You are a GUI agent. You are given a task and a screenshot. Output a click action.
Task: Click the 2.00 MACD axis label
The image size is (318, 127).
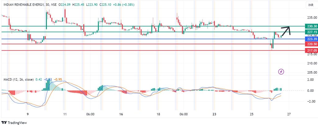click(311, 80)
